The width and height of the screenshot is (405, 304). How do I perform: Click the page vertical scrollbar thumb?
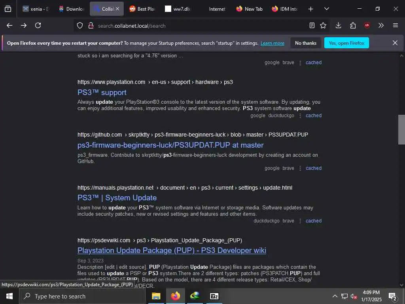tap(401, 129)
